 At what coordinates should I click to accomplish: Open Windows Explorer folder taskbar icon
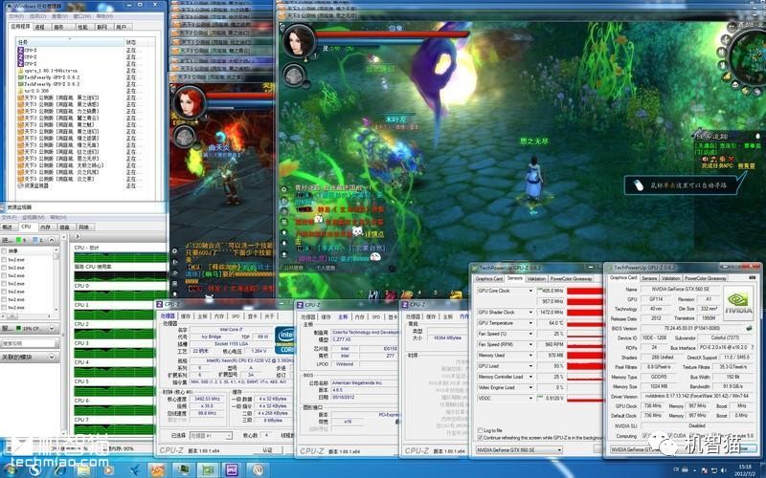(84, 470)
